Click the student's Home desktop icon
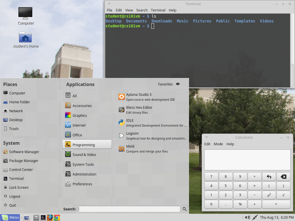The image size is (295, 221). point(26,40)
